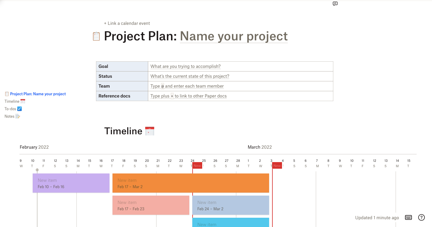Click the calendar emoji next to Timeline heading

(x=149, y=131)
